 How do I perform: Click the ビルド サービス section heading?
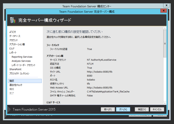tap(53, 102)
